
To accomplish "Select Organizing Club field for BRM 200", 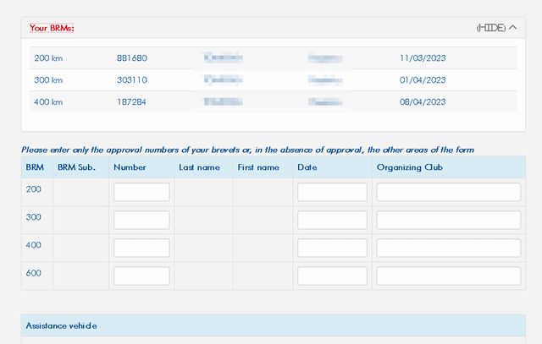I will [x=448, y=192].
